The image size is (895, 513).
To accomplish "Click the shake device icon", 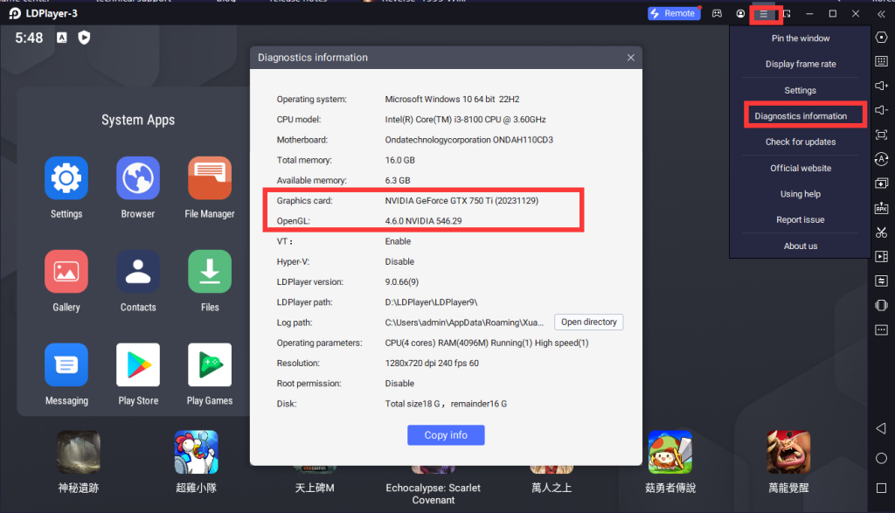I will 881,305.
